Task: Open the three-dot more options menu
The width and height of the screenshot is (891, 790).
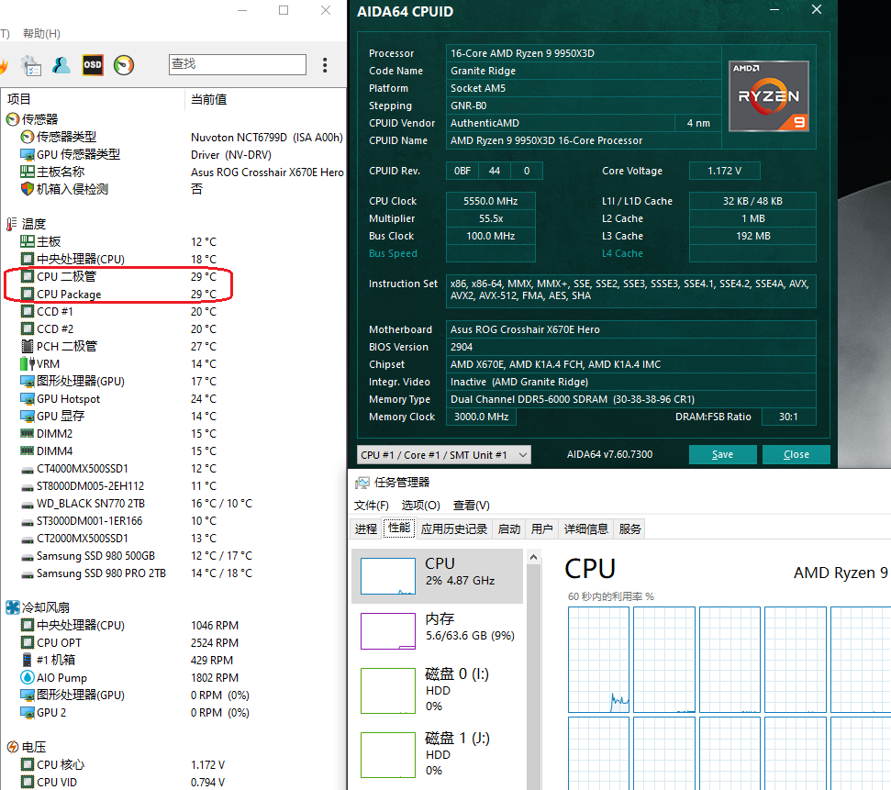Action: 325,65
